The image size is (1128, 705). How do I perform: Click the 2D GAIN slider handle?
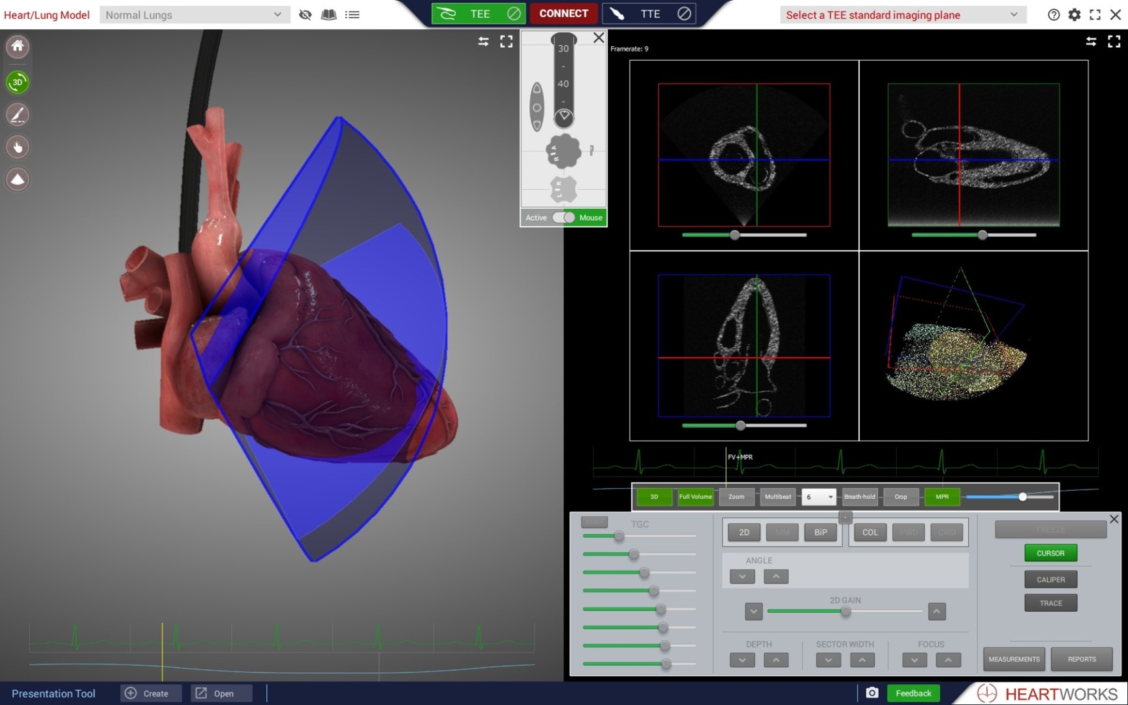(845, 612)
